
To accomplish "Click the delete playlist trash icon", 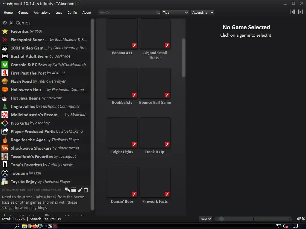I will [86, 190].
